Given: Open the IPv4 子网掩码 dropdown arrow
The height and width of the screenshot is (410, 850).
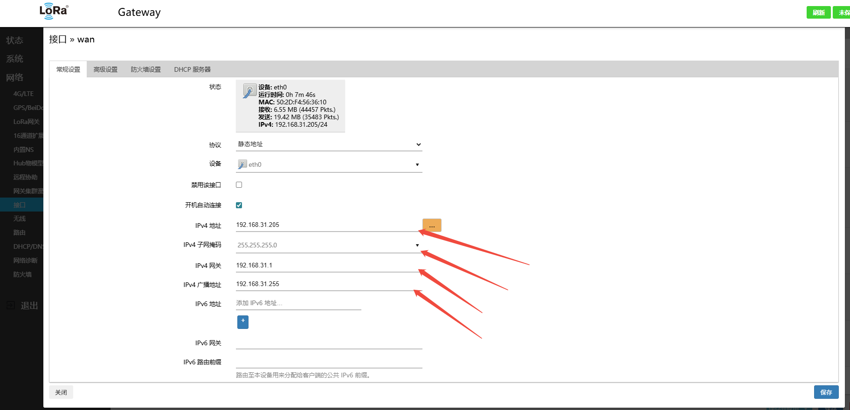Looking at the screenshot, I should 417,245.
